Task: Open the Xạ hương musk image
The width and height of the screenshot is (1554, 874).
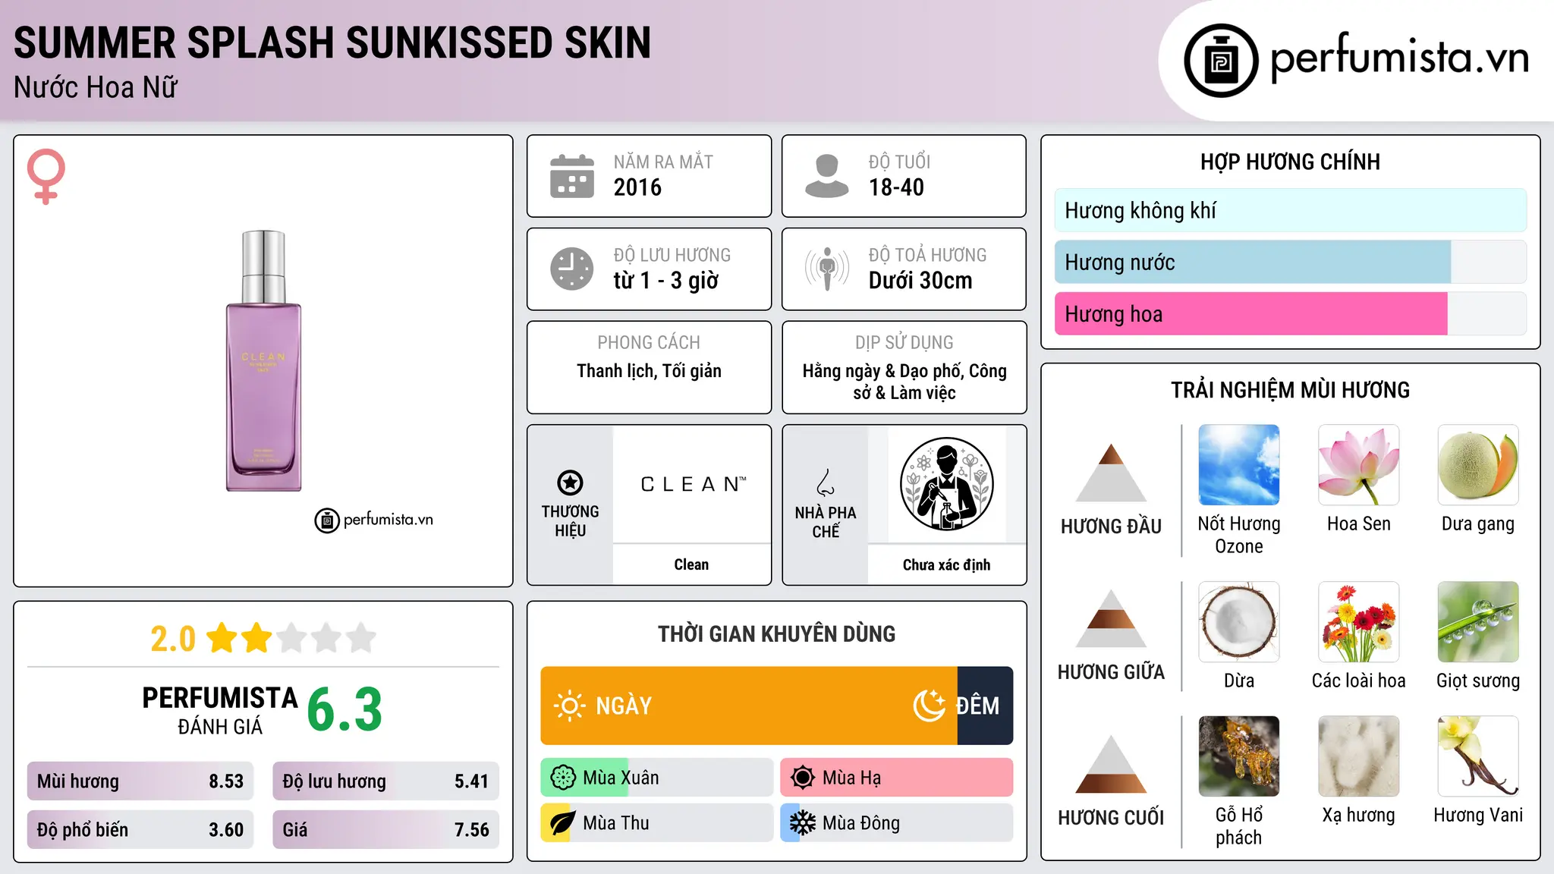Action: [x=1358, y=756]
